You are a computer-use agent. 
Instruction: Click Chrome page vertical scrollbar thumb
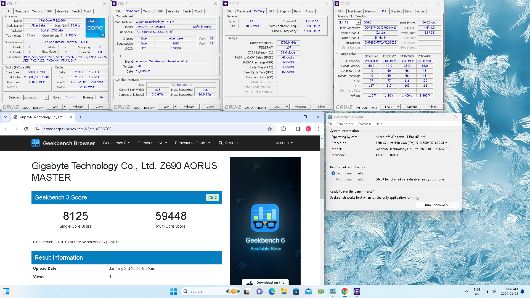(322, 173)
